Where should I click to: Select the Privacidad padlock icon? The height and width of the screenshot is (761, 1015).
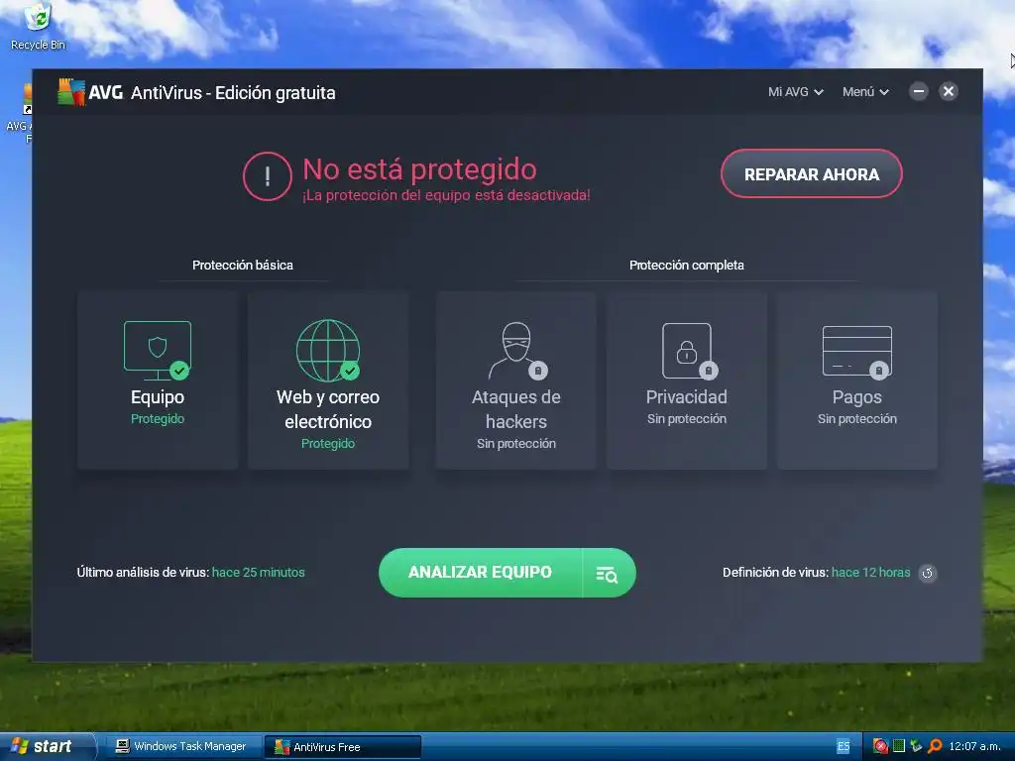click(690, 351)
